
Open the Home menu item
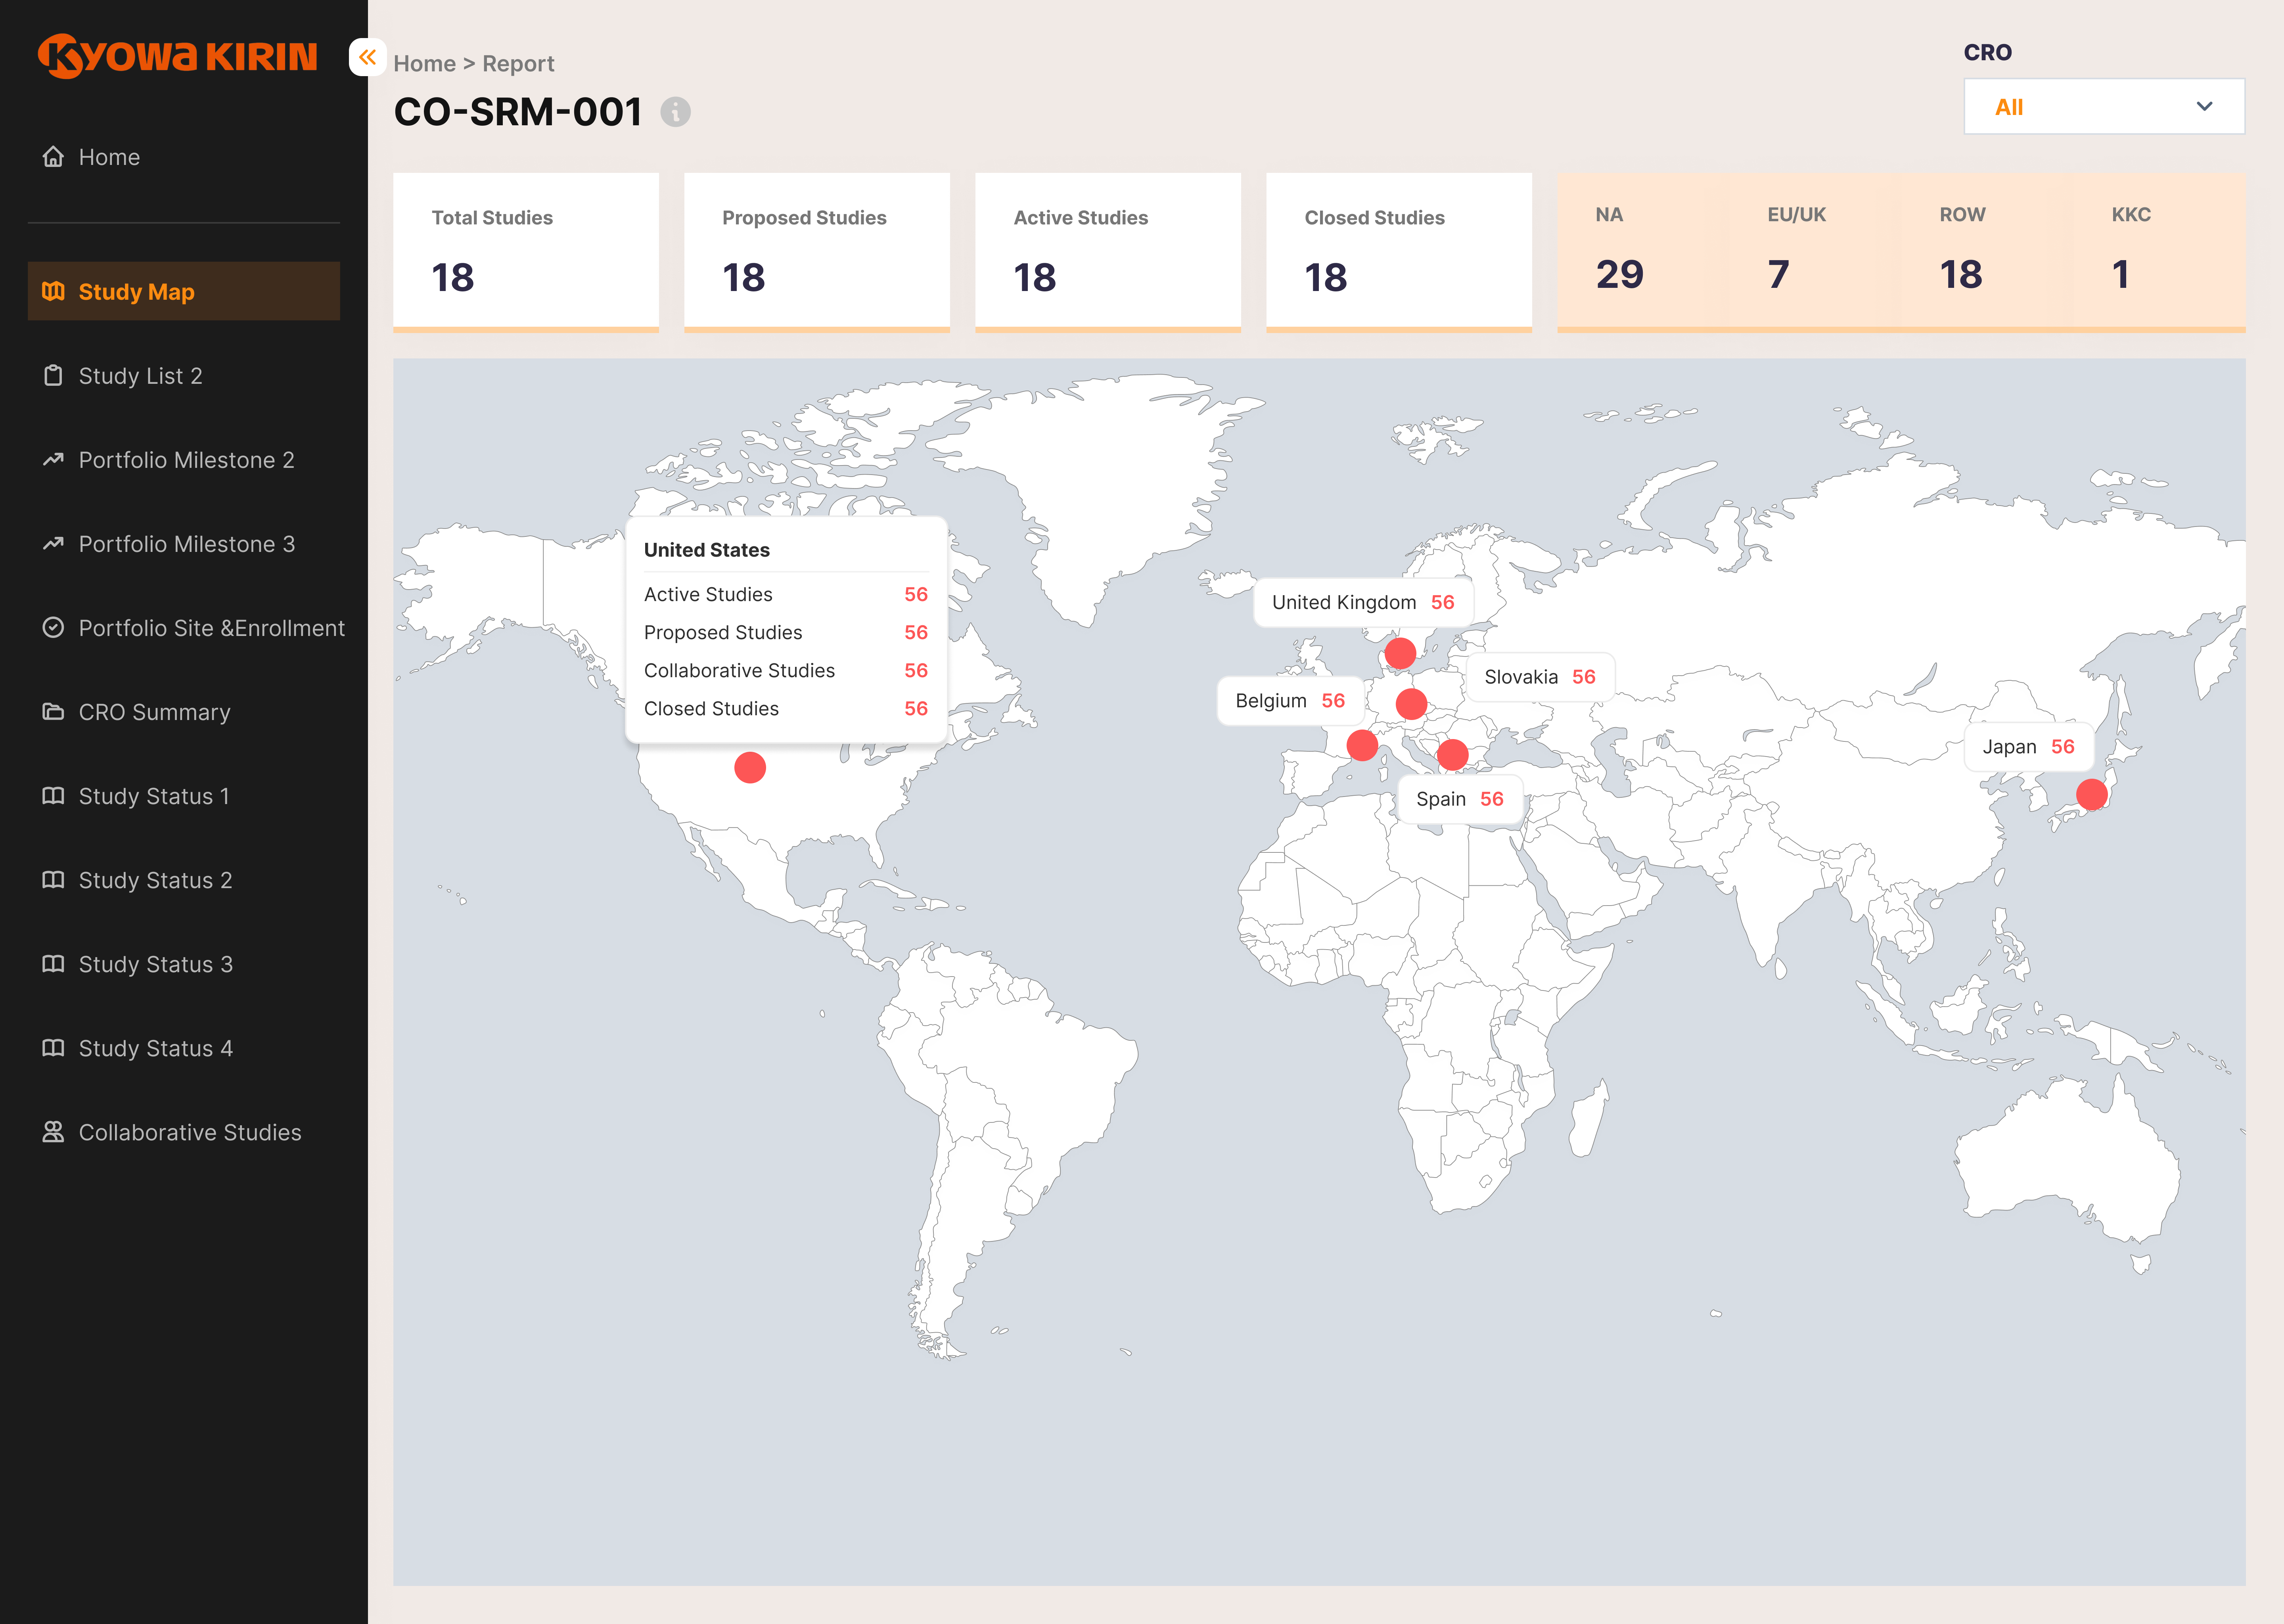pyautogui.click(x=184, y=157)
